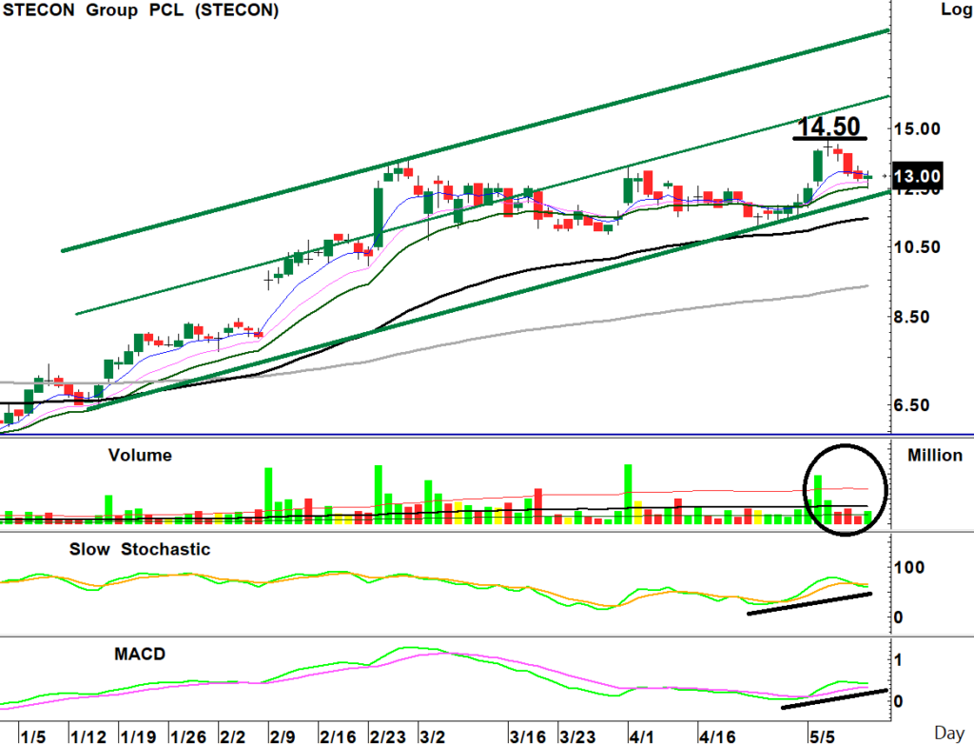974x744 pixels.
Task: Click the black trendline under Slow Stochastic
Action: tap(809, 603)
